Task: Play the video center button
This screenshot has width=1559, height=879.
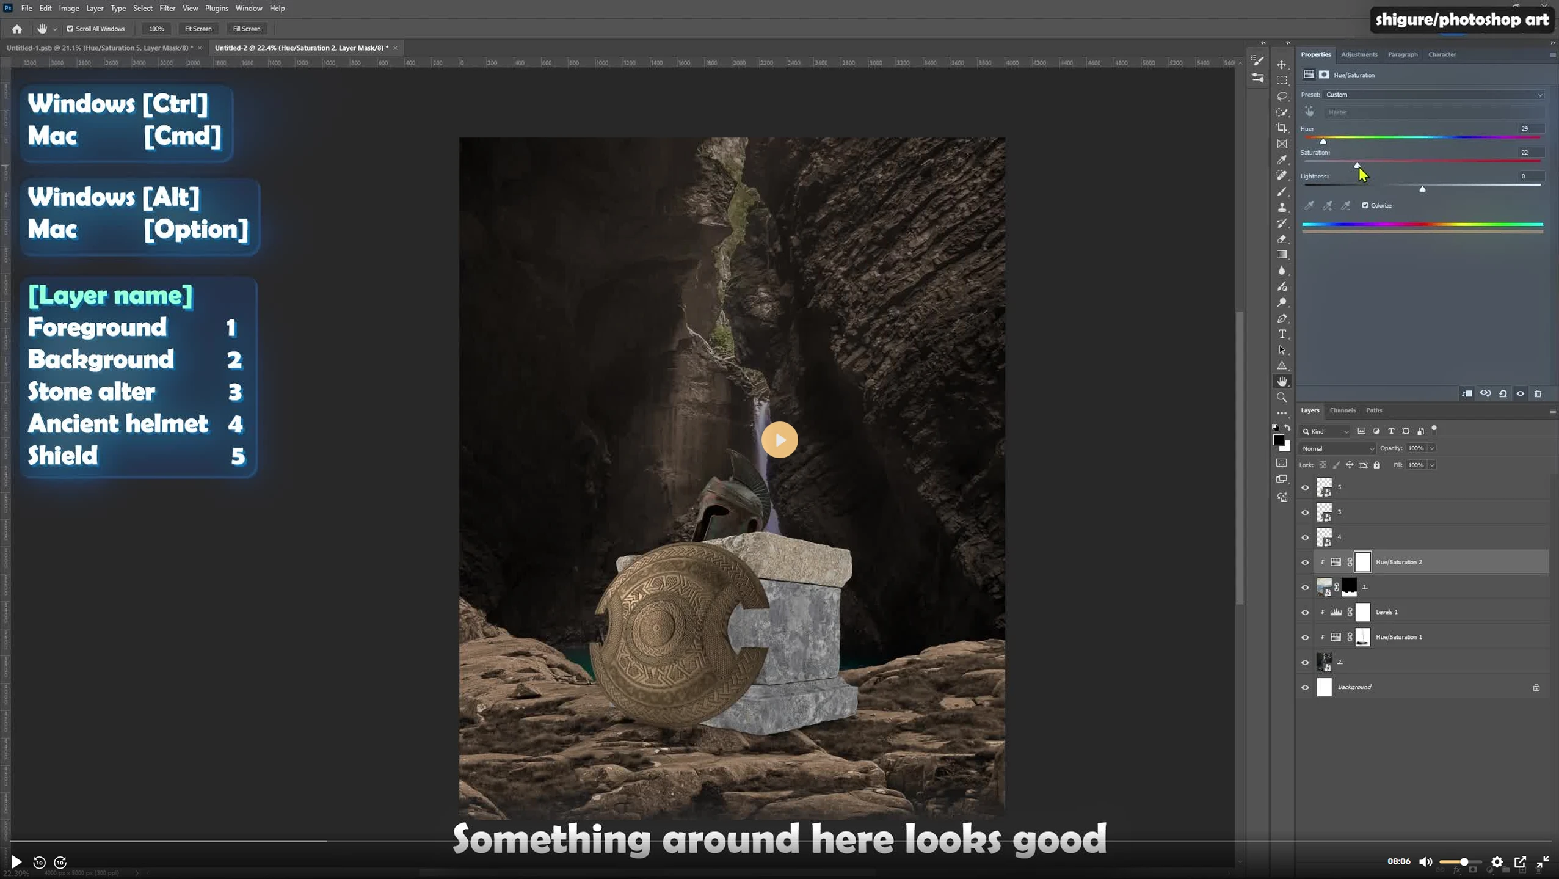Action: (780, 440)
